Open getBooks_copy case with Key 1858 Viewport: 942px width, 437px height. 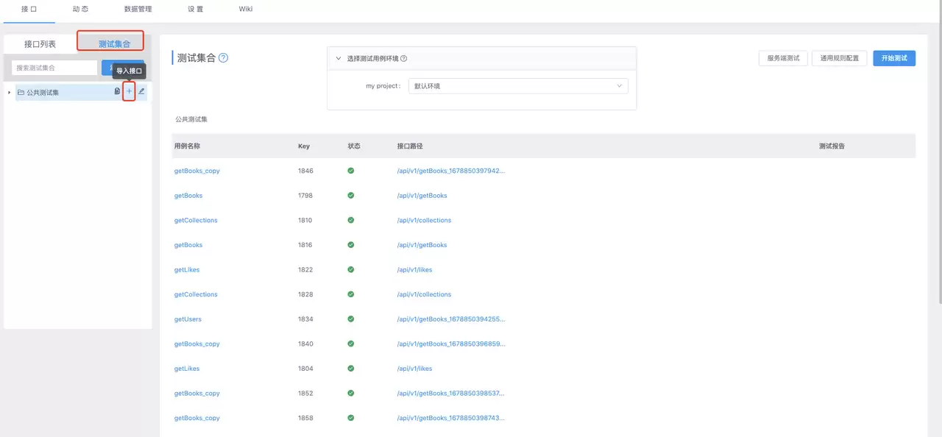point(196,418)
